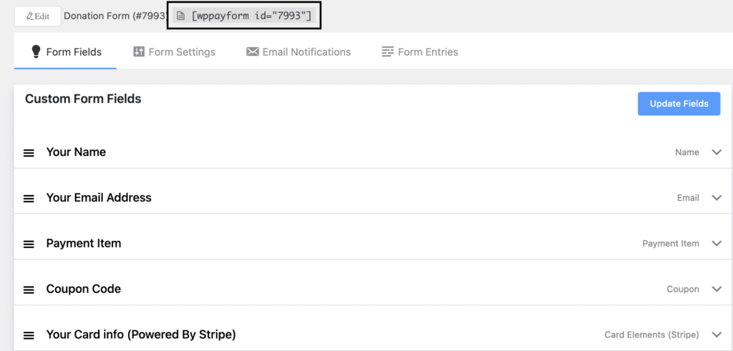
Task: Expand the Coupon Code field chevron
Action: pyautogui.click(x=717, y=290)
